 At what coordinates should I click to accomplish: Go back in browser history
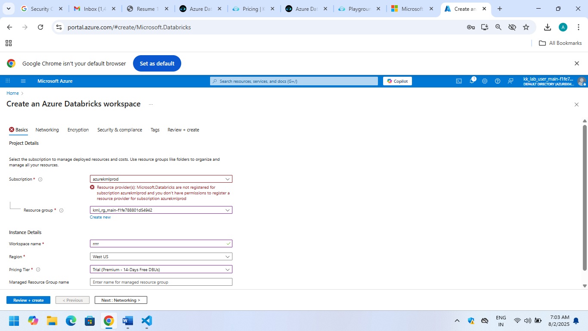click(9, 27)
